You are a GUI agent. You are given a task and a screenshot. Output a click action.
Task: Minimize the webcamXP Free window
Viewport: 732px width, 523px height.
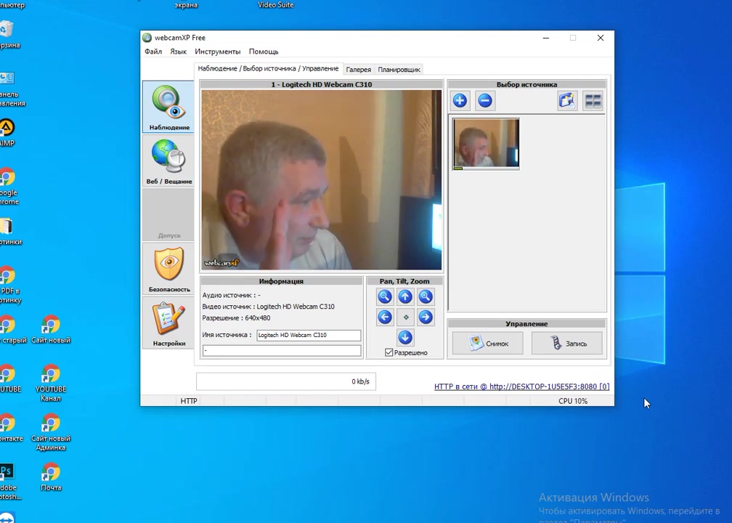546,38
